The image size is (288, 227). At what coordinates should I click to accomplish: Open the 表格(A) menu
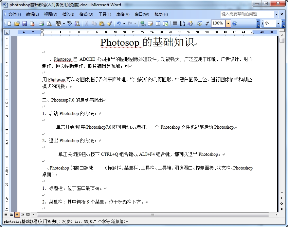point(123,14)
